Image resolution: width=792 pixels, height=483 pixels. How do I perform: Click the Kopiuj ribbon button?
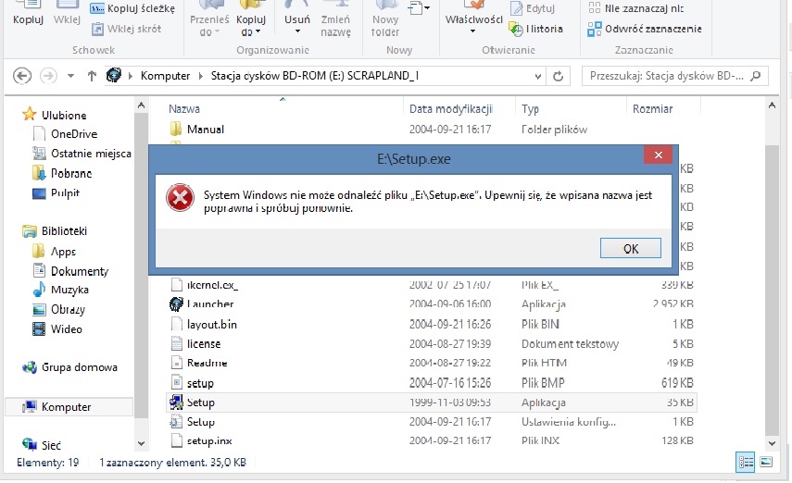29,14
